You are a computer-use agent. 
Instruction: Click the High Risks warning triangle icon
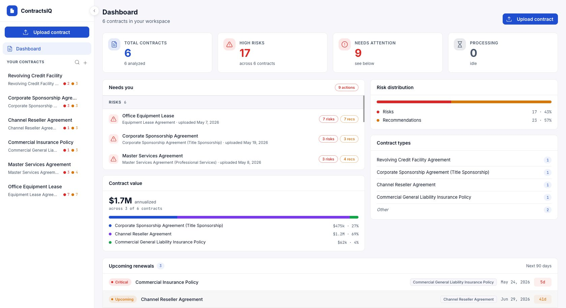point(229,44)
